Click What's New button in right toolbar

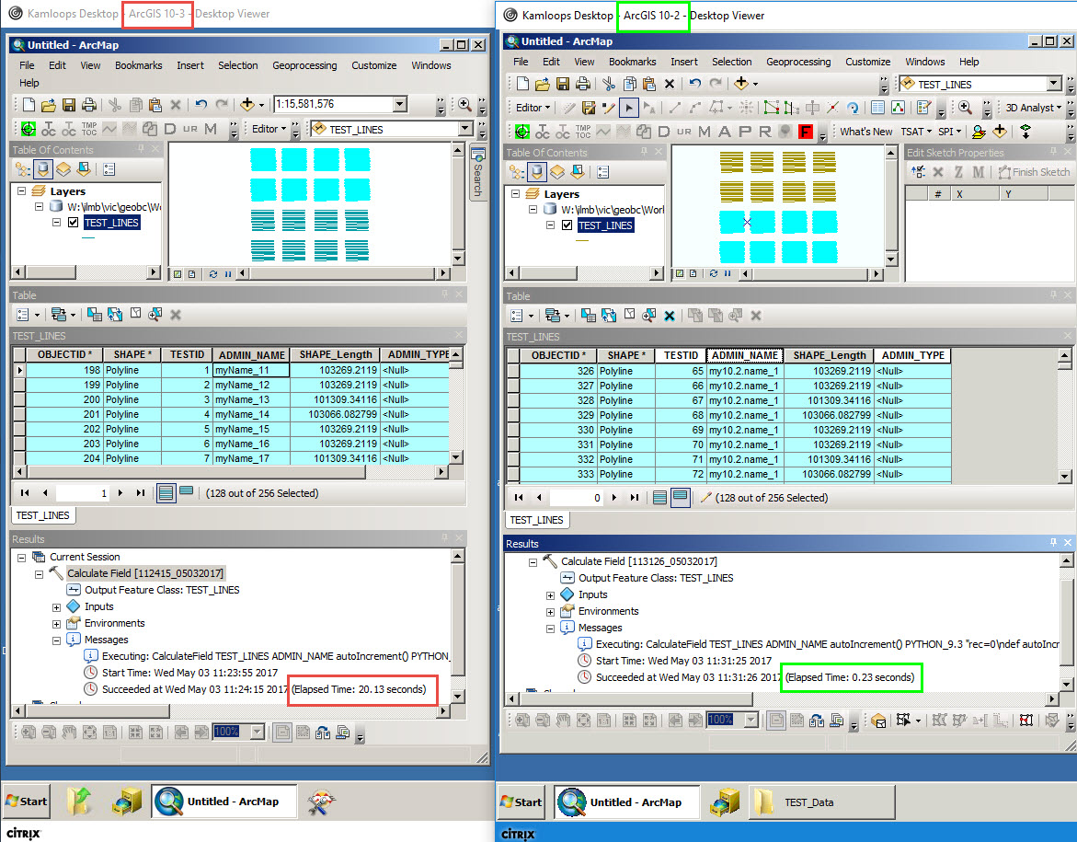tap(865, 132)
